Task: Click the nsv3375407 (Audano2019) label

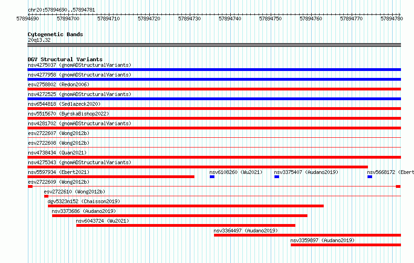Action: pos(306,172)
